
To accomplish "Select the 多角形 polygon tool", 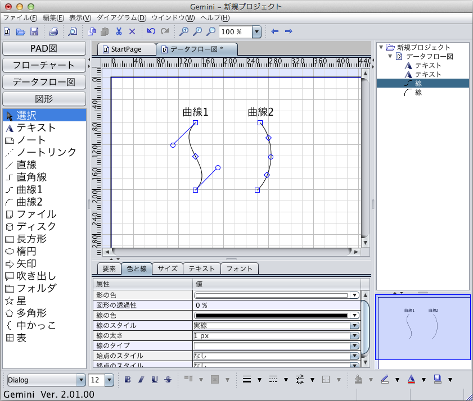I will pos(44,313).
